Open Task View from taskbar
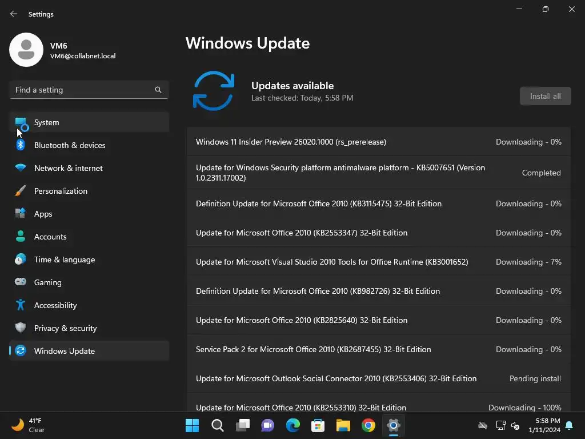Image resolution: width=585 pixels, height=439 pixels. [243, 425]
